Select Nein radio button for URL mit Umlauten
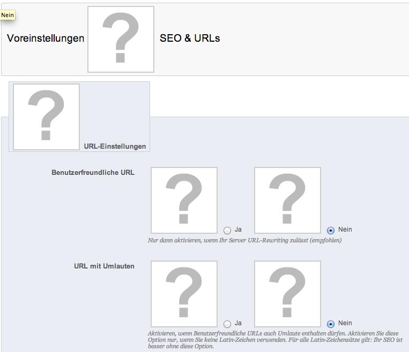Screen dimensions: 409x352 [x=331, y=324]
